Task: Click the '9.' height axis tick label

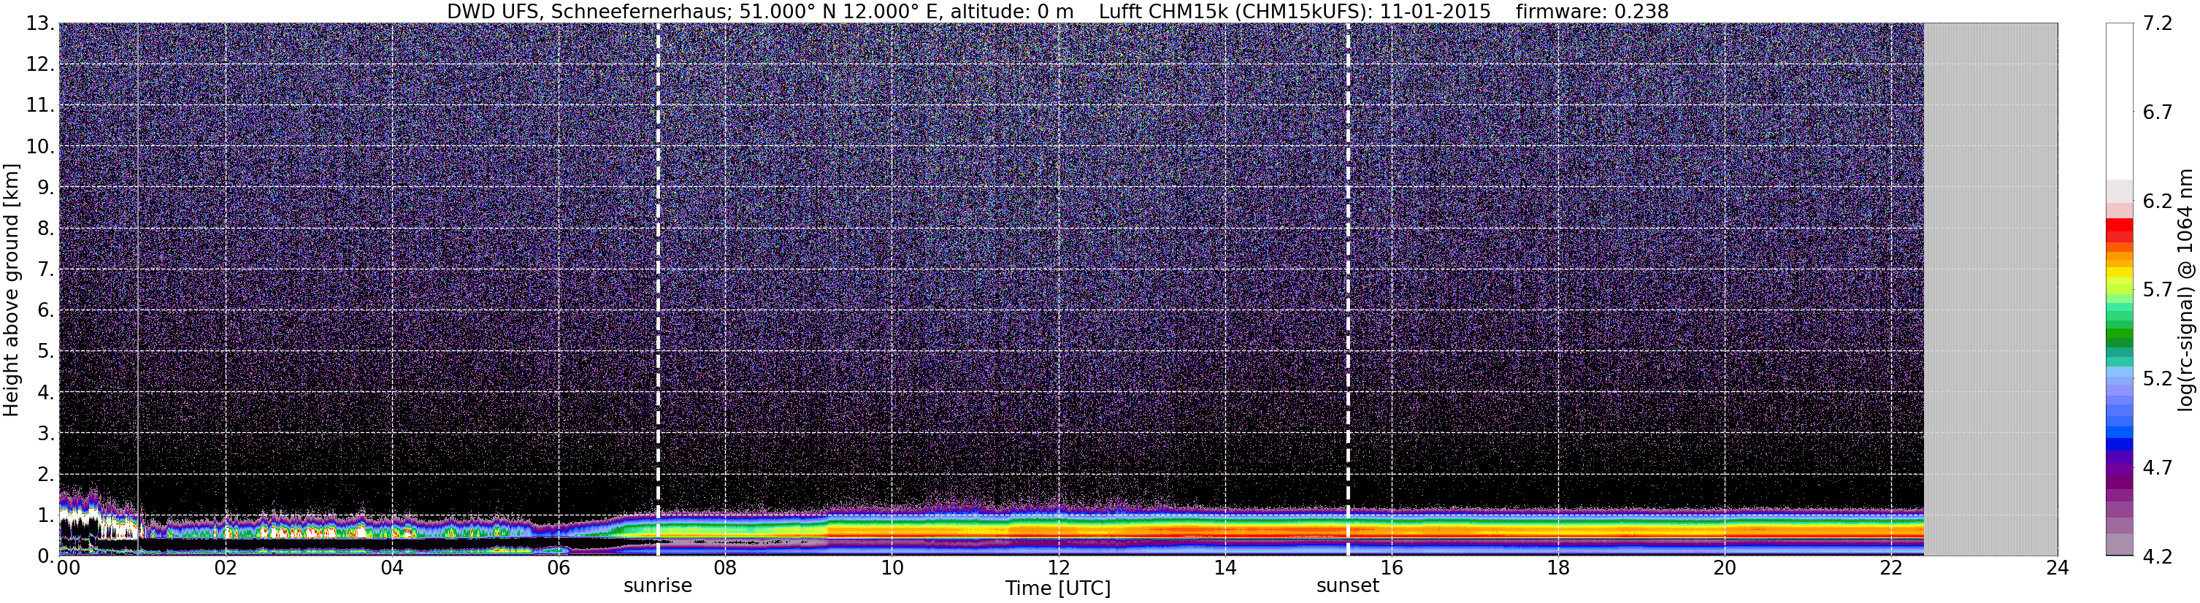Action: (46, 188)
